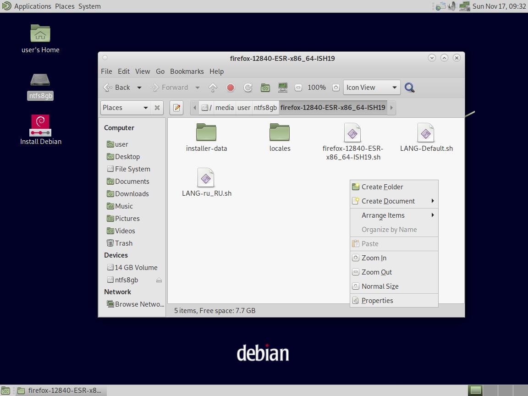This screenshot has height=396, width=528.
Task: Open the Back history dropdown arrow
Action: tap(139, 88)
